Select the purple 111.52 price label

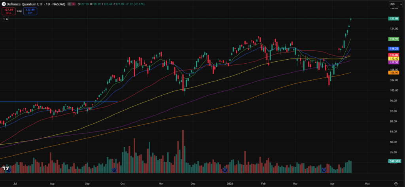[x=394, y=62]
